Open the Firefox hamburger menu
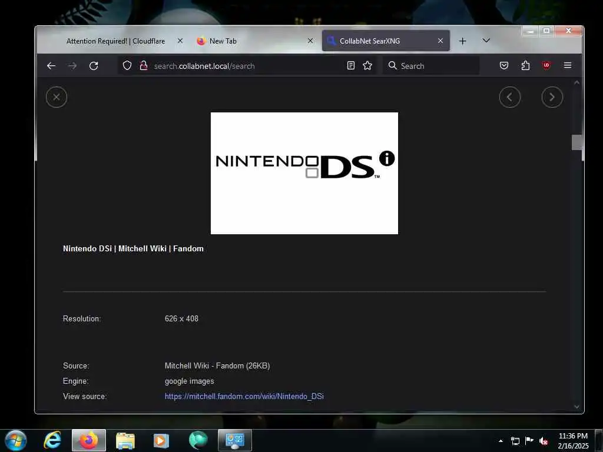This screenshot has height=452, width=603. [x=567, y=65]
